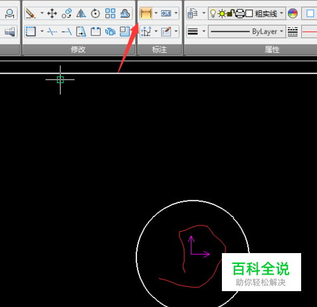Select the Tolerance annotation tool
The height and width of the screenshot is (307, 317).
pos(166,13)
